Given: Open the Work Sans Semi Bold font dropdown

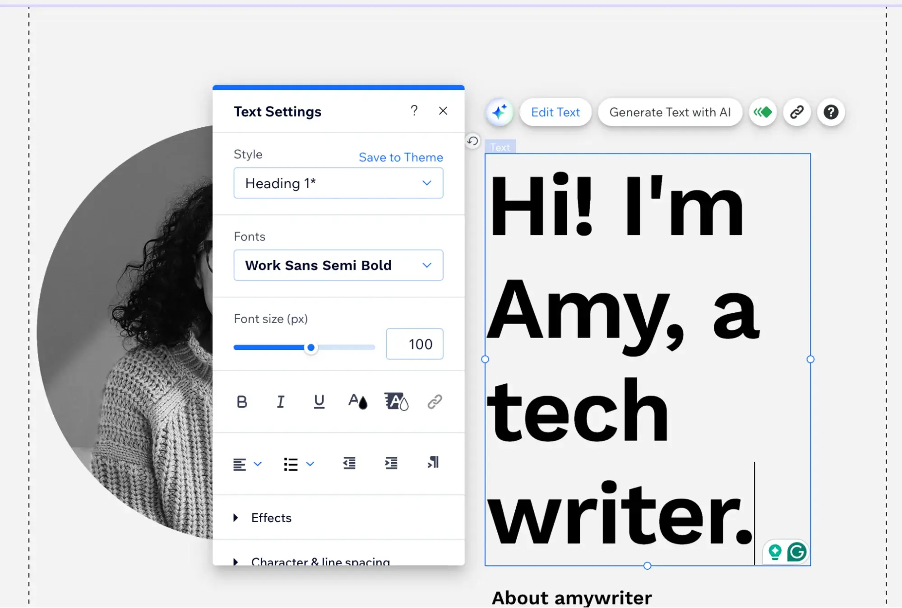Looking at the screenshot, I should click(338, 265).
